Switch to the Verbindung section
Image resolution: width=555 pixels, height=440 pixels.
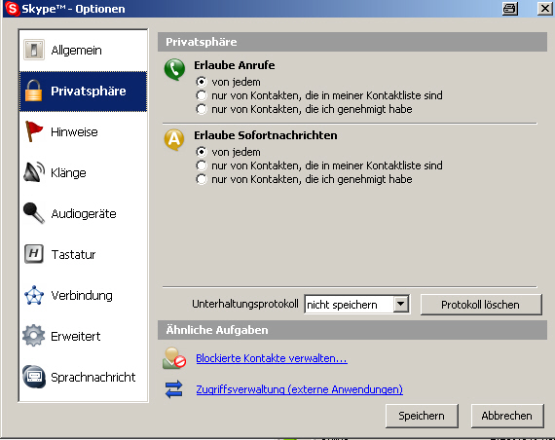click(83, 295)
